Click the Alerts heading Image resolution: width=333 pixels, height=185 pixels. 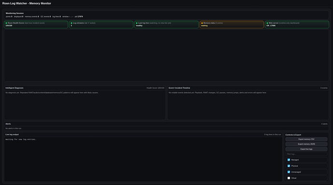point(8,124)
